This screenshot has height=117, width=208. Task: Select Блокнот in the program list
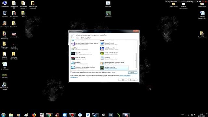click(85, 63)
